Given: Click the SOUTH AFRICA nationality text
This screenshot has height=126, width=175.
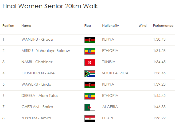Looking at the screenshot, I should (x=115, y=73).
